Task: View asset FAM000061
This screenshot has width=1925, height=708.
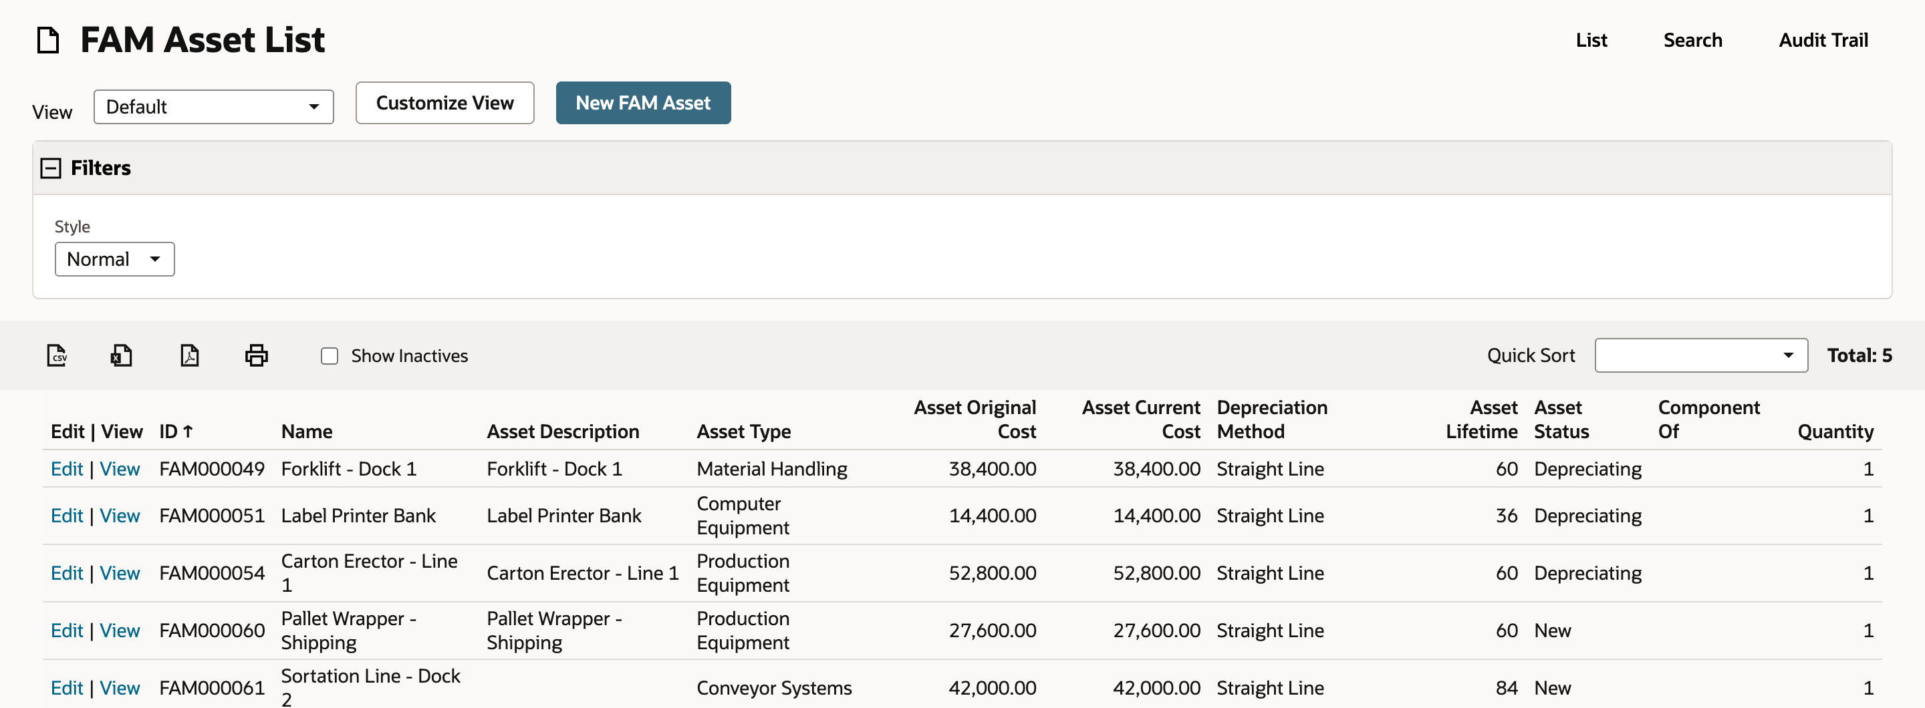Action: pyautogui.click(x=120, y=689)
